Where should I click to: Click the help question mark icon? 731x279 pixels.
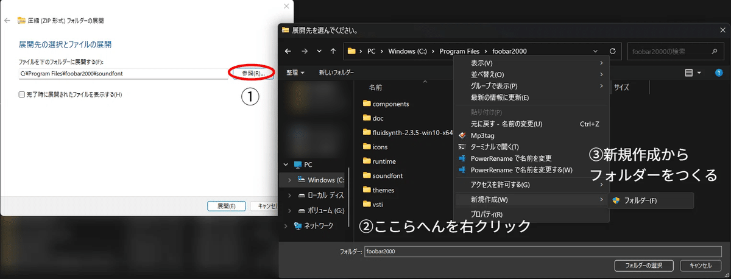pyautogui.click(x=719, y=72)
